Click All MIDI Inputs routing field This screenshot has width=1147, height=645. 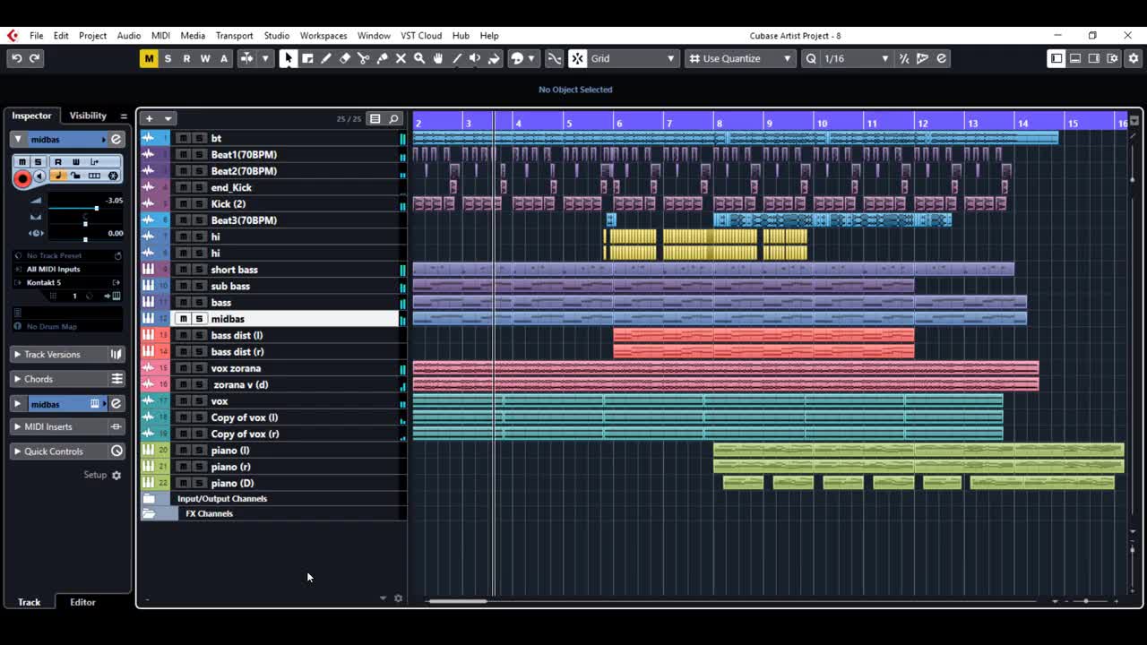[x=68, y=269]
